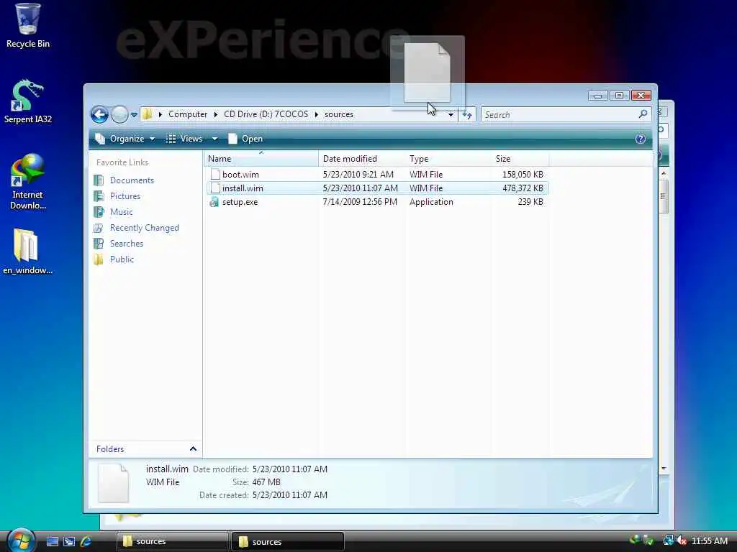The height and width of the screenshot is (552, 737).
Task: Open Public in Favorite Links
Action: 122,259
